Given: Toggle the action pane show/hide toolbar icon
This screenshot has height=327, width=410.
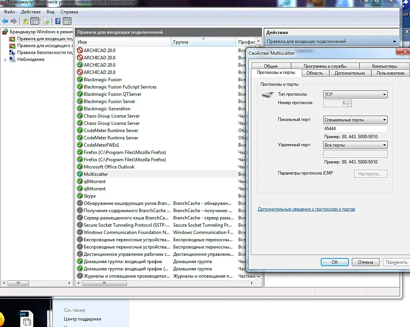Looking at the screenshot, I should tap(67, 21).
